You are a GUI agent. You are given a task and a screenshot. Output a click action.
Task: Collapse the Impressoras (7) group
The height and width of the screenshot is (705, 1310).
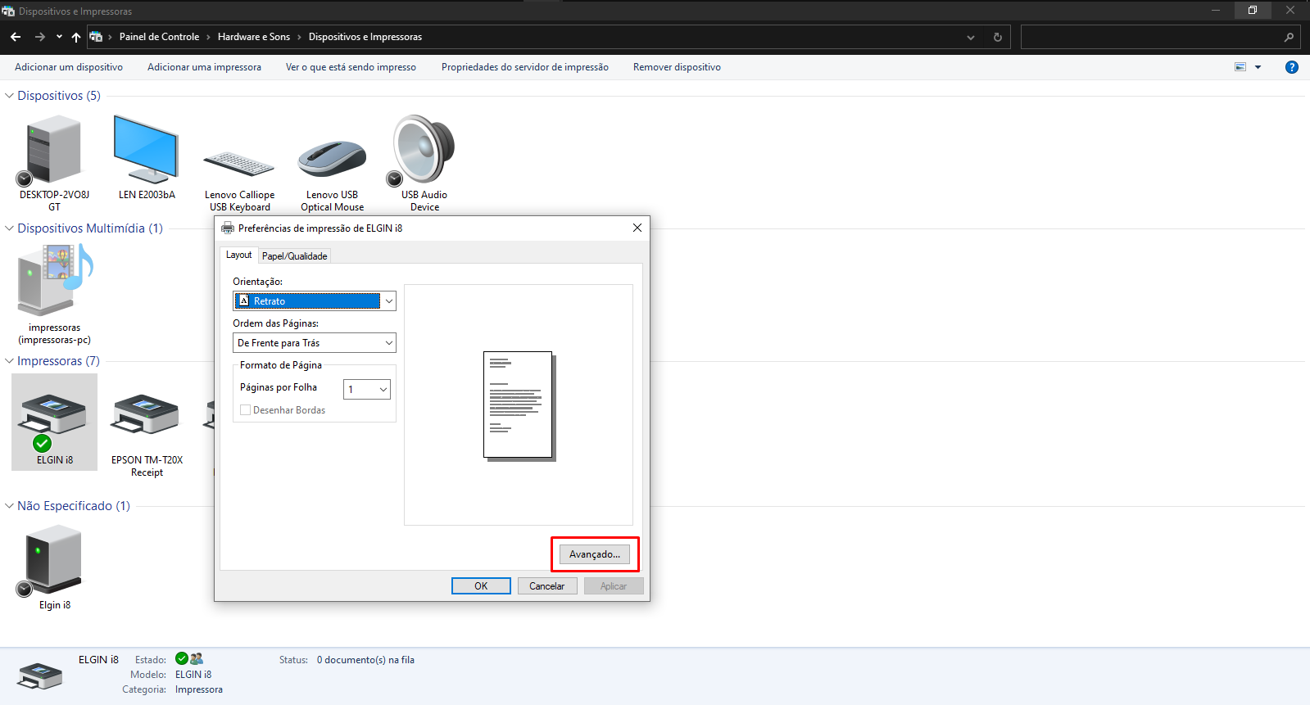(x=10, y=361)
